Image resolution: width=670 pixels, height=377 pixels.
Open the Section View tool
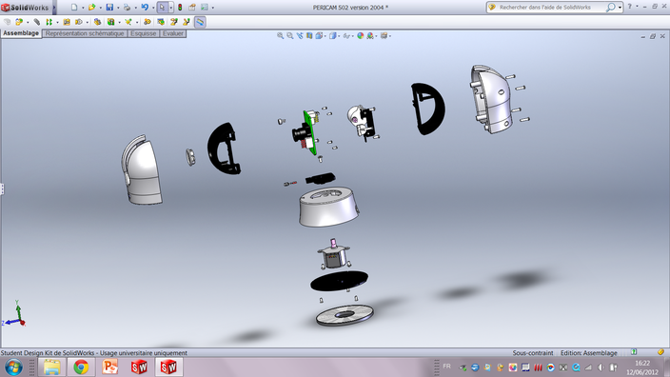[x=309, y=36]
